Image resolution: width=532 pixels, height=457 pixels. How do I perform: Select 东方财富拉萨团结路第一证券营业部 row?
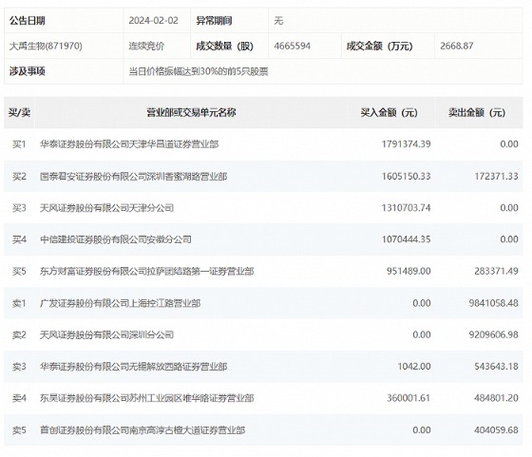click(263, 271)
